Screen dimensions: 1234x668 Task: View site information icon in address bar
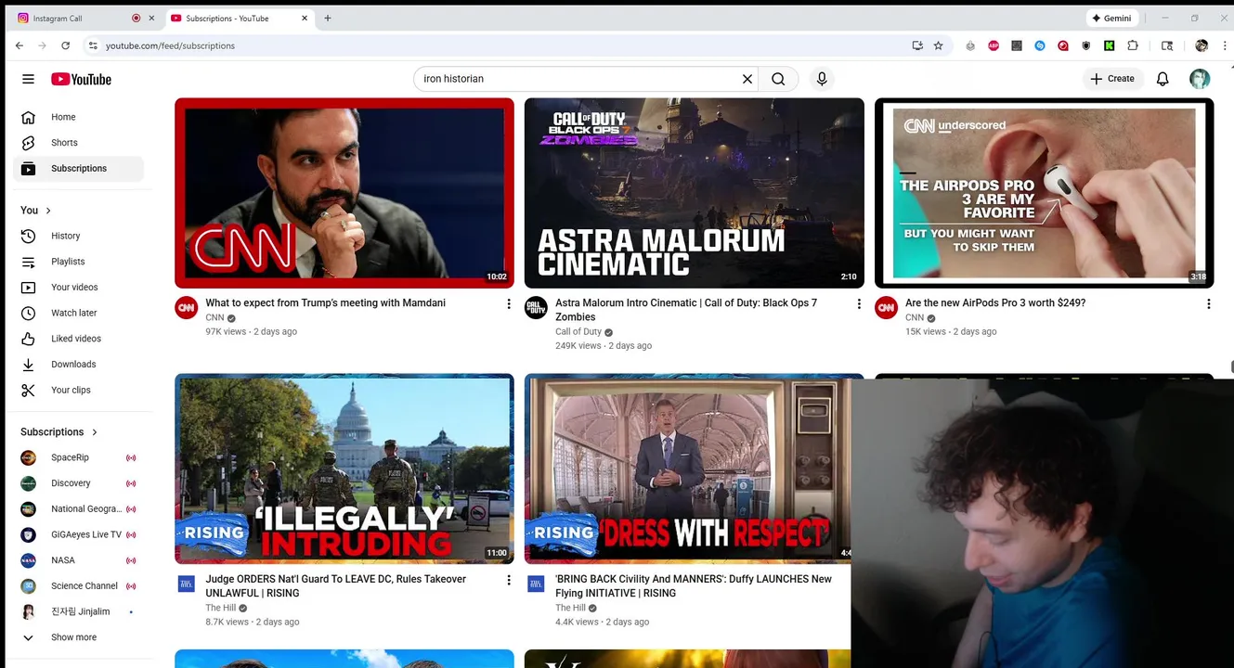tap(93, 45)
